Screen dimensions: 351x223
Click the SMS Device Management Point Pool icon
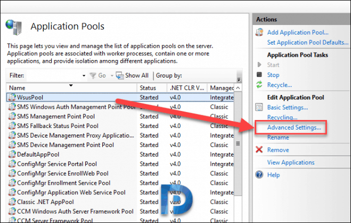(x=12, y=145)
